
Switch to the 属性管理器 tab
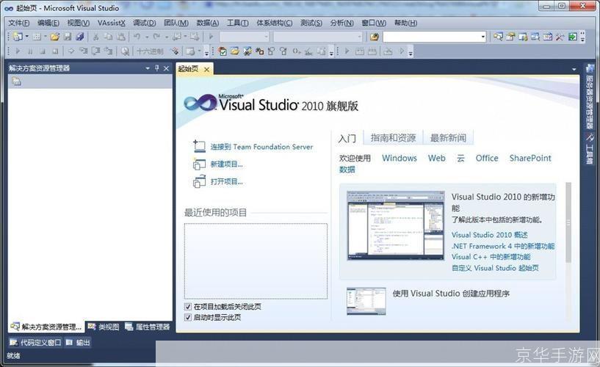click(x=148, y=327)
